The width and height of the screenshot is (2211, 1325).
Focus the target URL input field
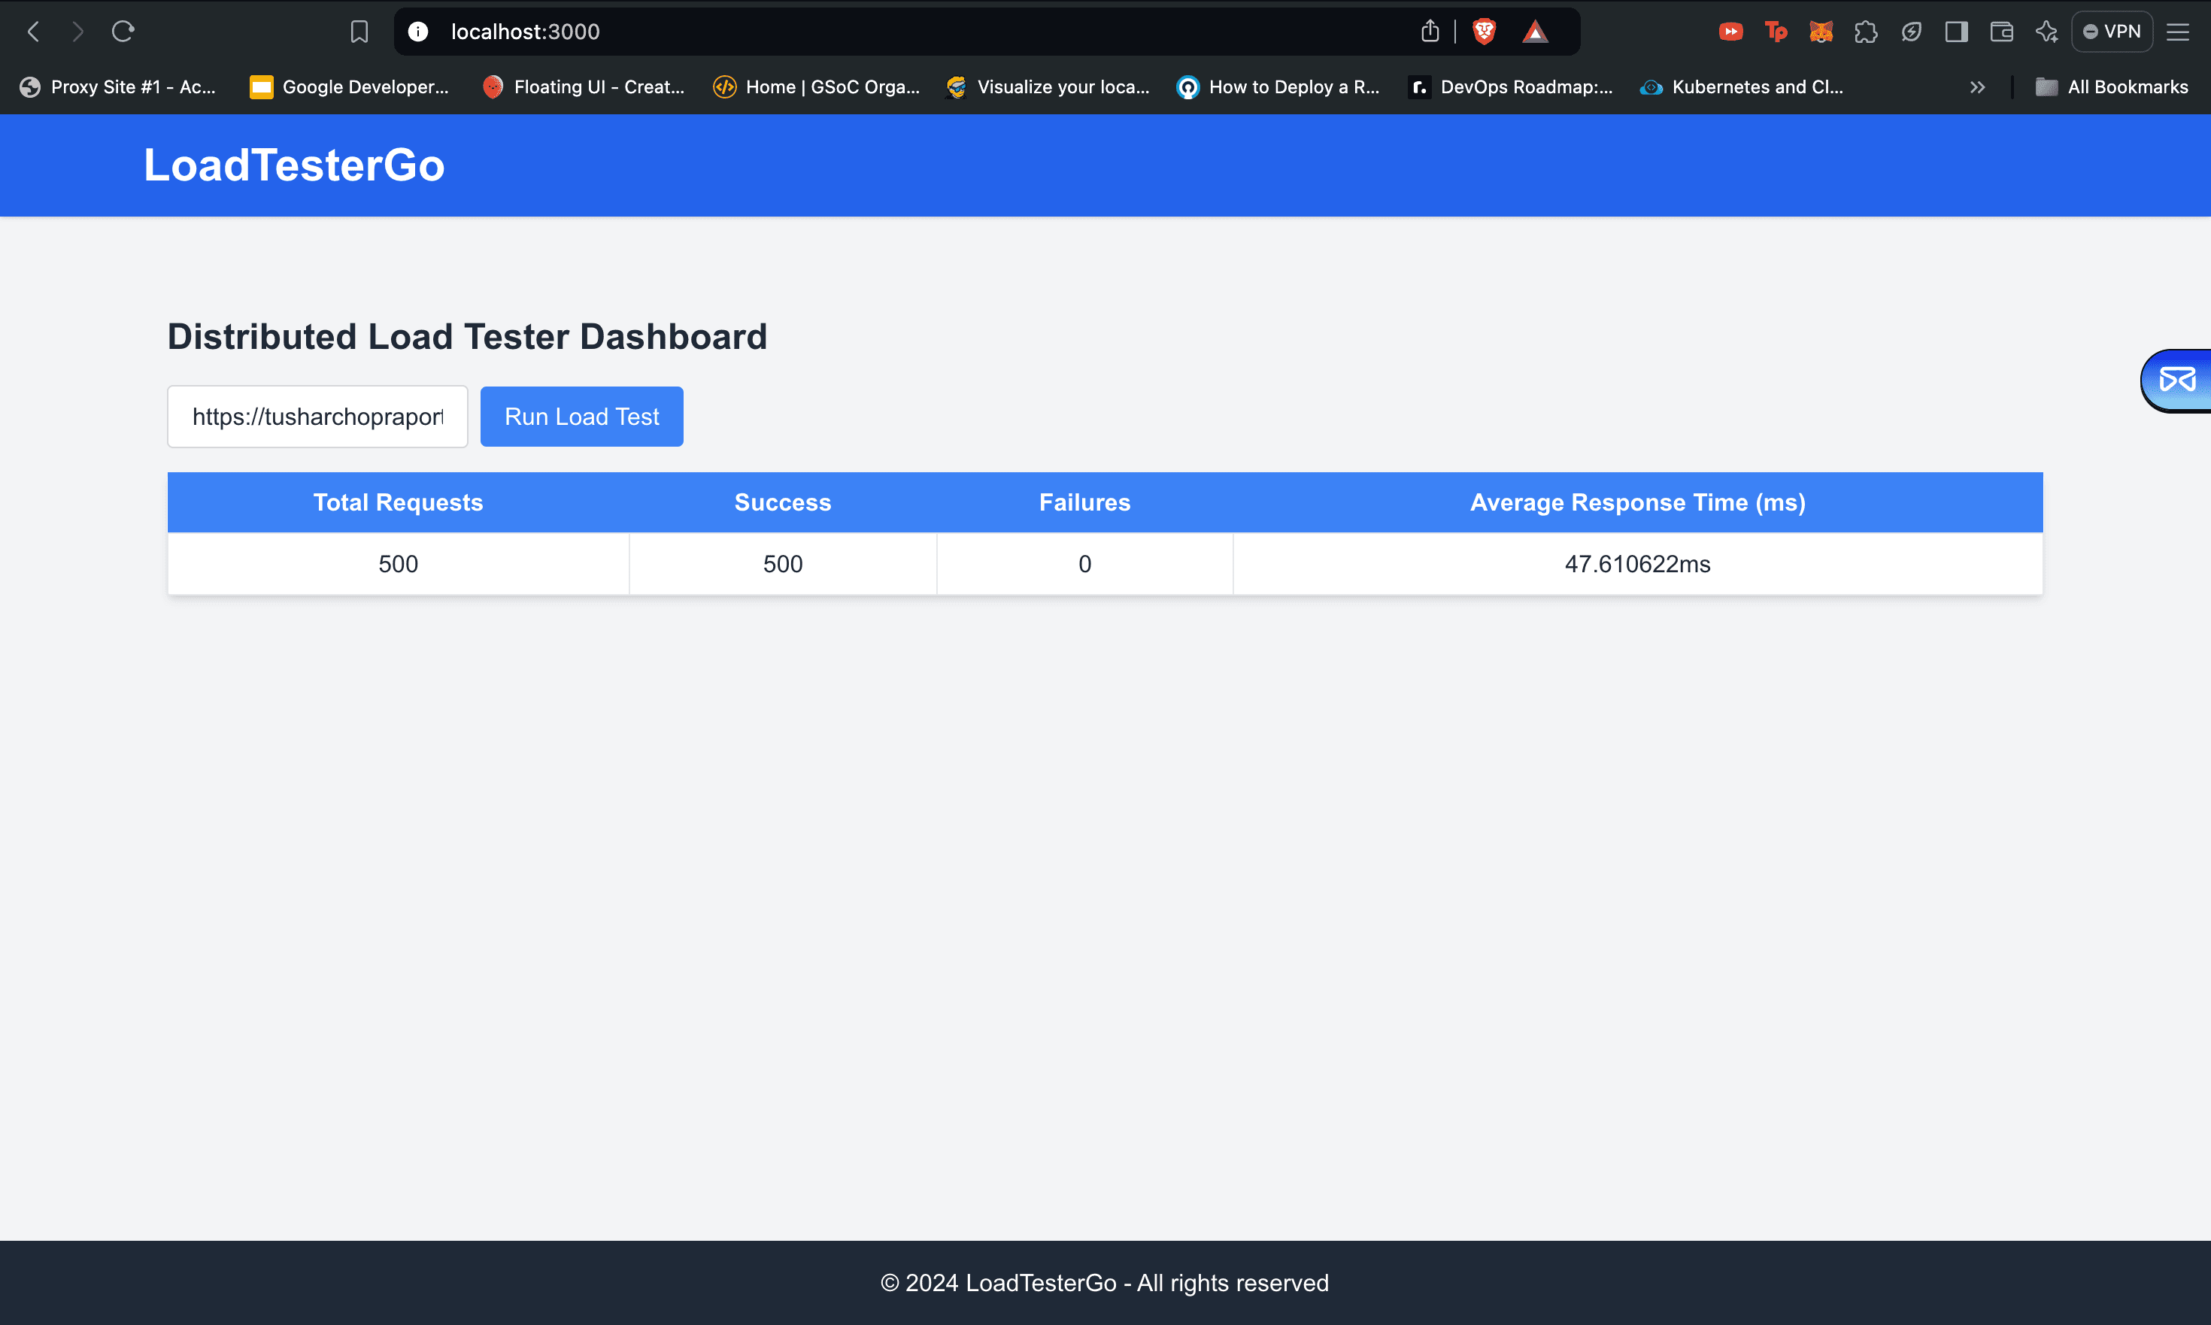point(318,417)
